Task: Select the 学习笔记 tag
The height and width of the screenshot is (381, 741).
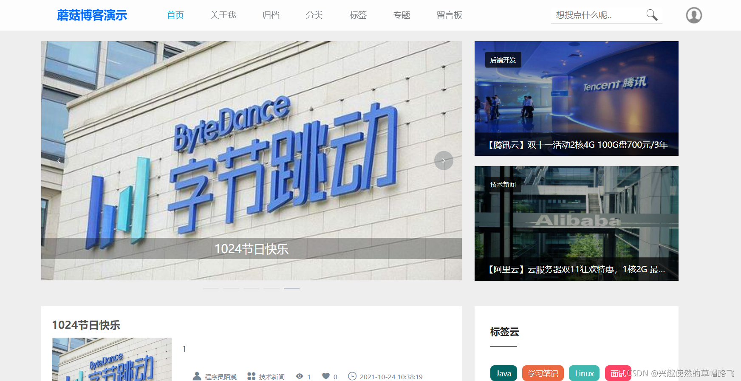Action: click(543, 373)
